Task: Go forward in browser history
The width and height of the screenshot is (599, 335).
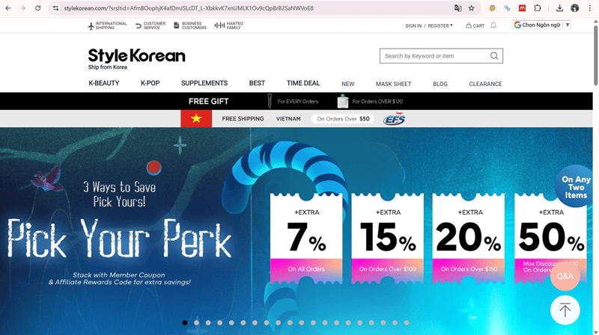Action: tap(23, 8)
